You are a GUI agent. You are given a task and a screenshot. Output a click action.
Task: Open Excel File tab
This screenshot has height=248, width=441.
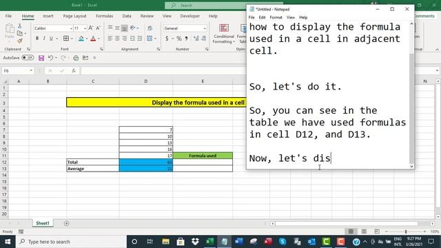8,16
